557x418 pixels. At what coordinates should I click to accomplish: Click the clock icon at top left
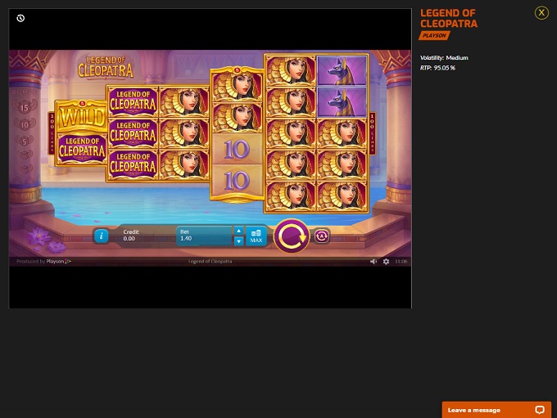pyautogui.click(x=20, y=18)
